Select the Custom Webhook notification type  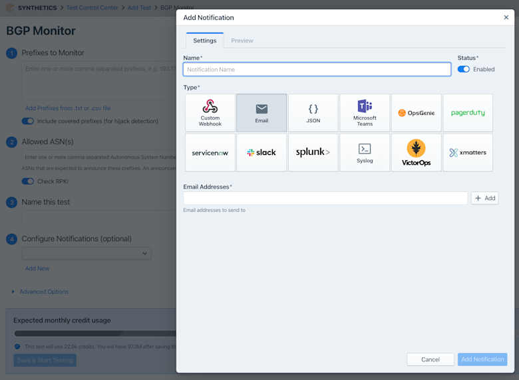click(210, 113)
